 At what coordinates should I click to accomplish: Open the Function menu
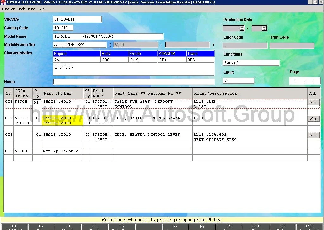coord(9,9)
